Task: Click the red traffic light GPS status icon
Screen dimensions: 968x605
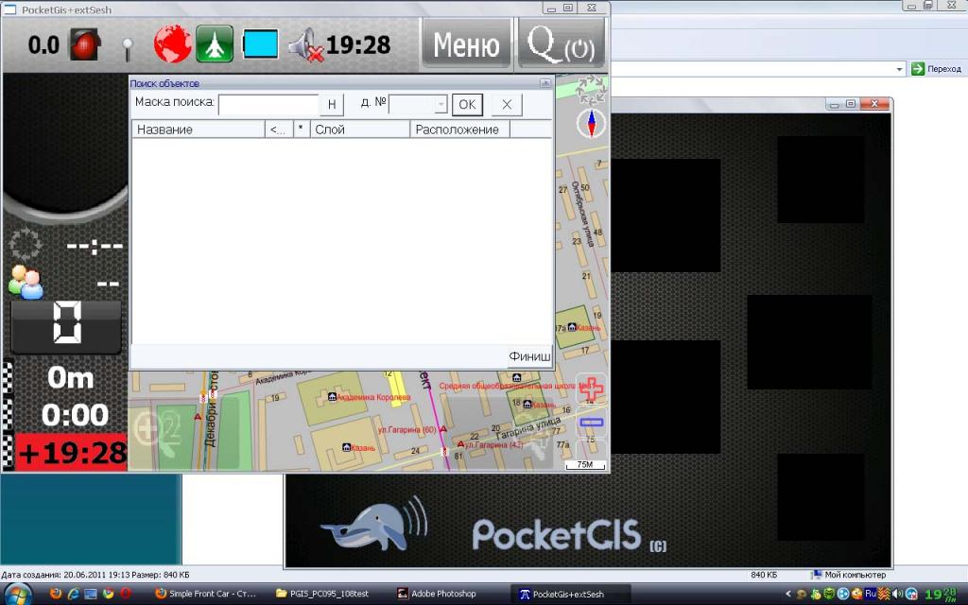Action: coord(84,44)
